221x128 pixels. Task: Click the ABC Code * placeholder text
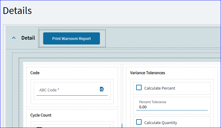[49, 90]
